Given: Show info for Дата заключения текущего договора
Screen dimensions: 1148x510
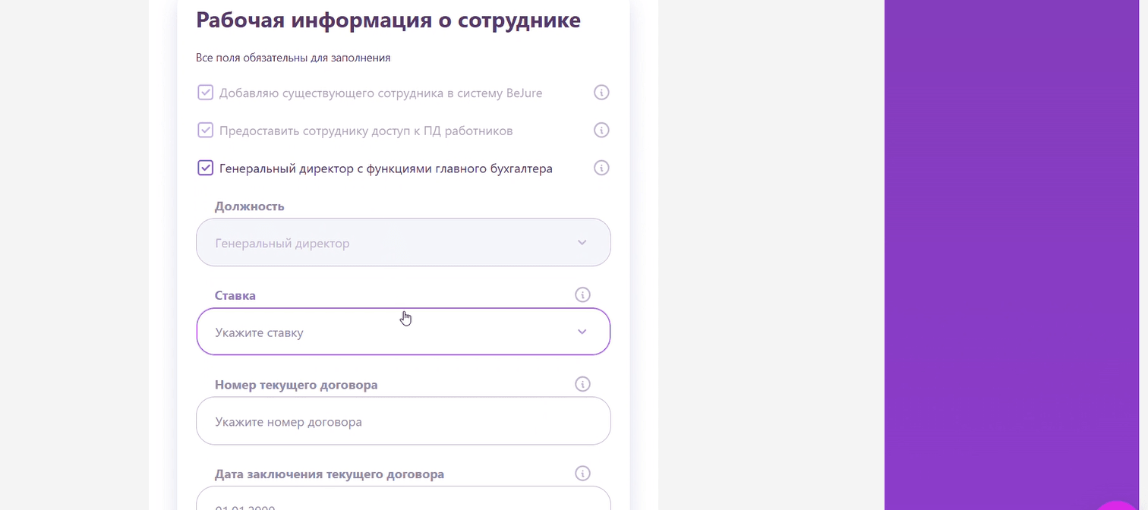Looking at the screenshot, I should [x=582, y=474].
